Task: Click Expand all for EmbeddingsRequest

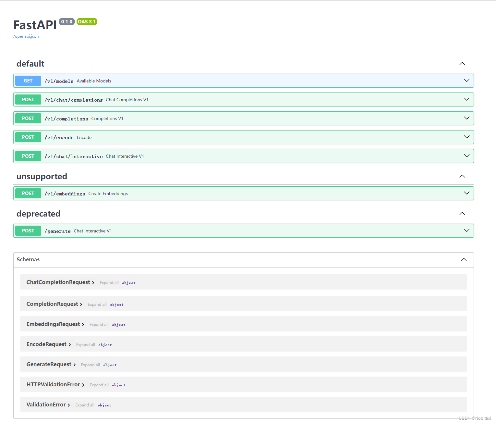Action: 99,325
